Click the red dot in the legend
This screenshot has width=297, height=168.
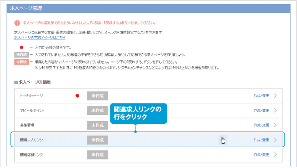click(x=22, y=47)
